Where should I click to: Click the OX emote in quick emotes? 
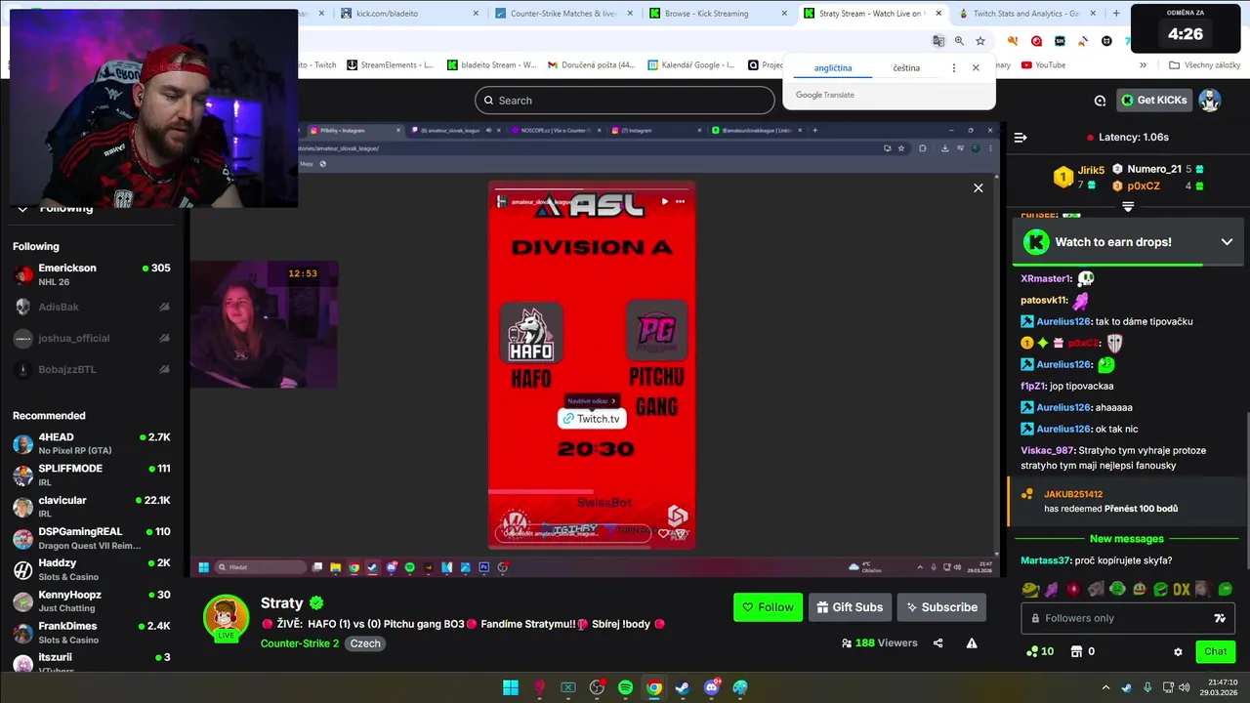point(1182,589)
